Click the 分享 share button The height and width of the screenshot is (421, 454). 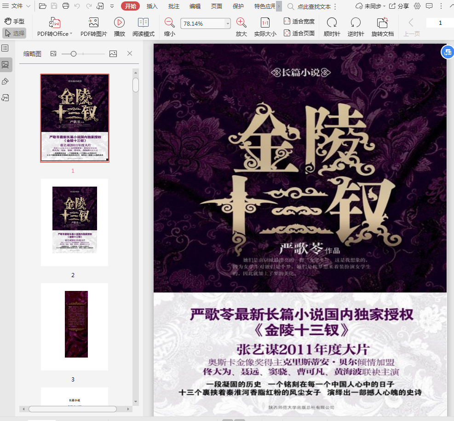point(399,6)
